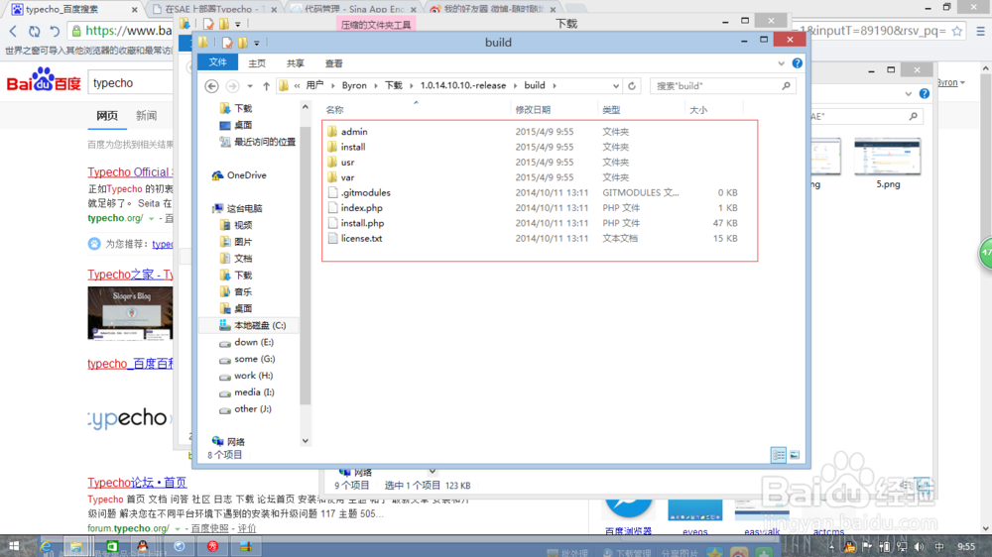Click Properties icon in quick access toolbar

coord(227,43)
